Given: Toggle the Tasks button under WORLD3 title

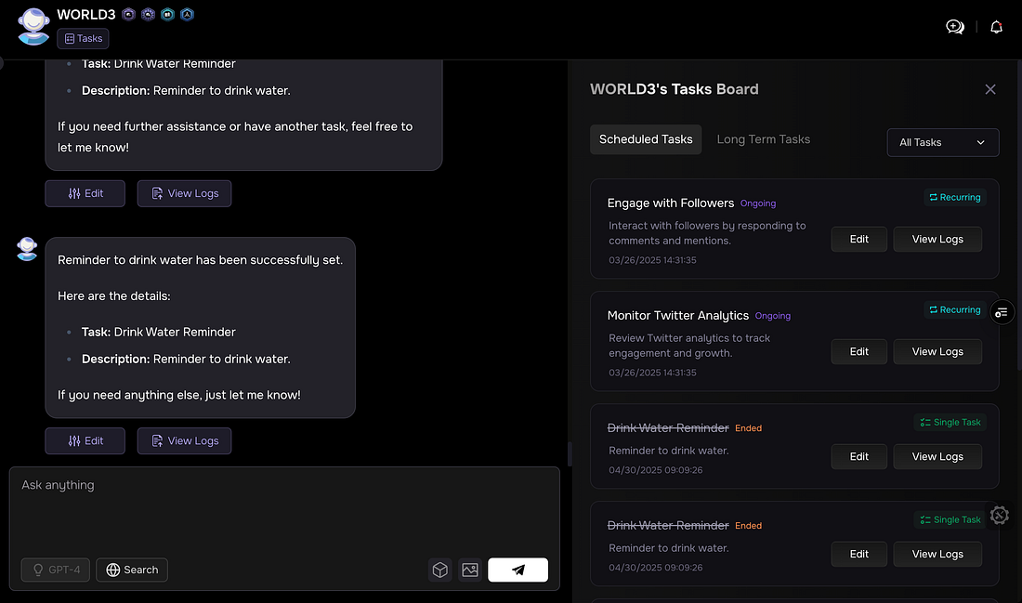Looking at the screenshot, I should tap(83, 38).
